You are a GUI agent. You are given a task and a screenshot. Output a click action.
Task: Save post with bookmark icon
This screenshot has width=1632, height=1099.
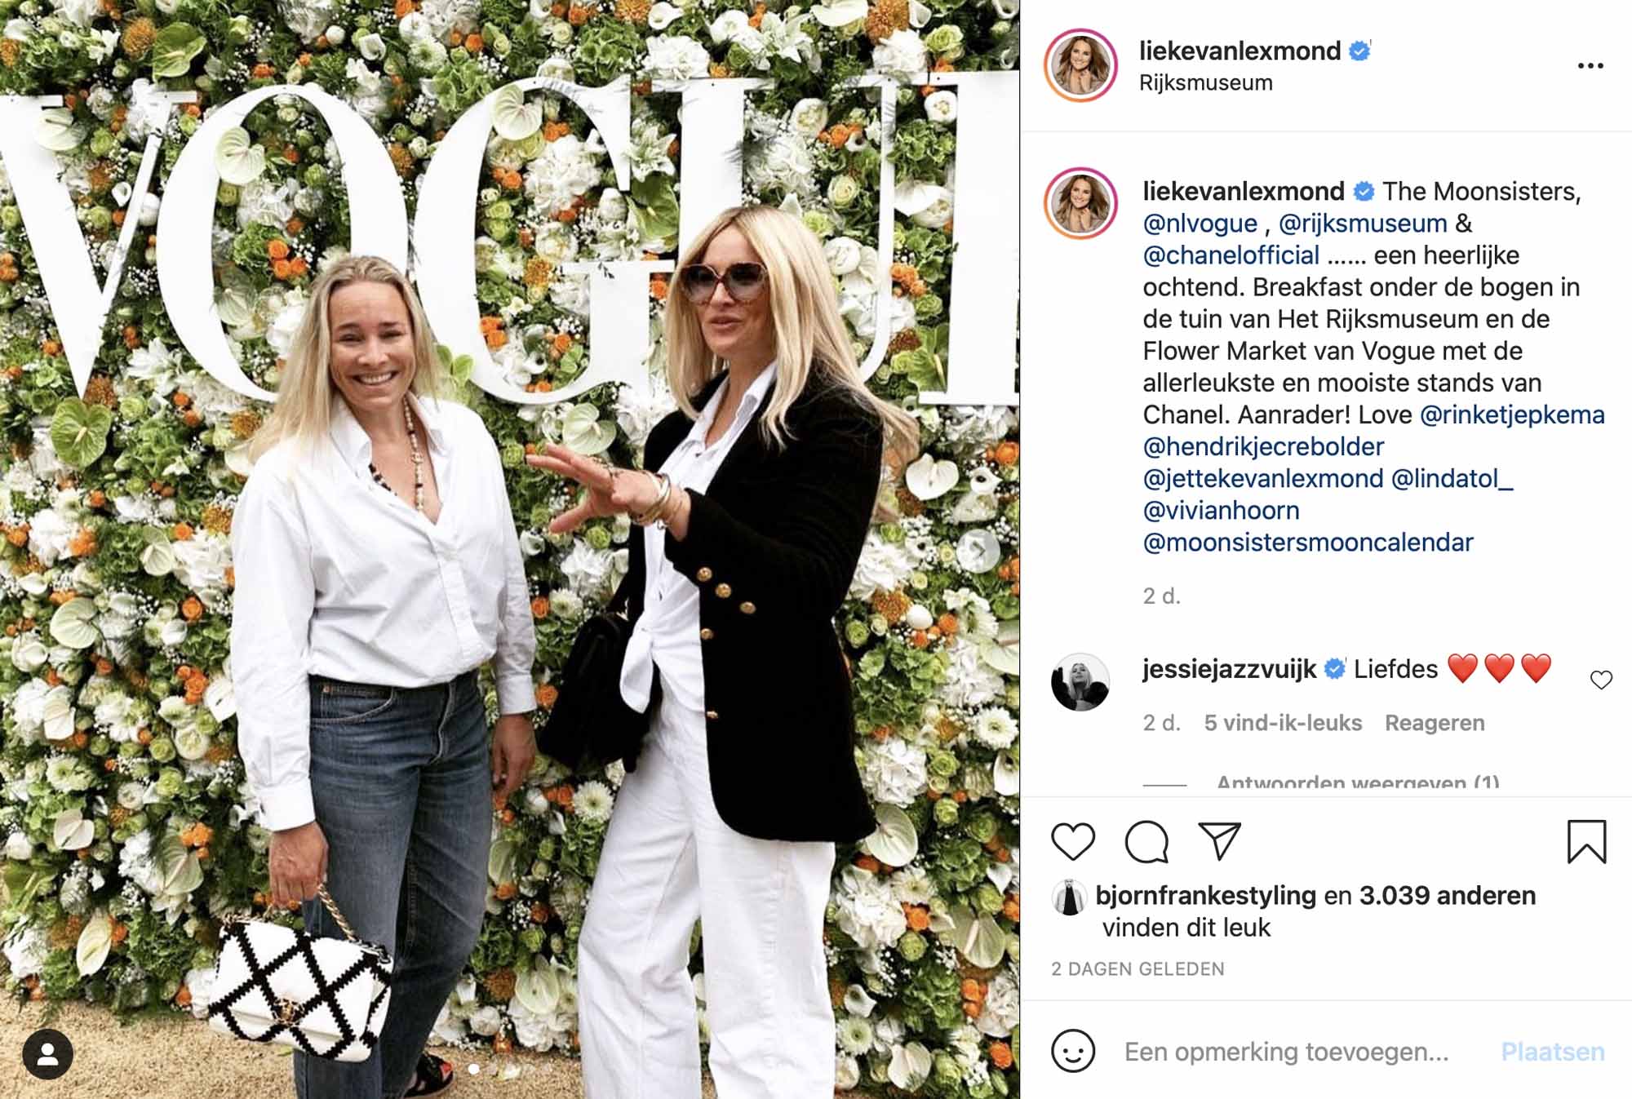coord(1586,842)
